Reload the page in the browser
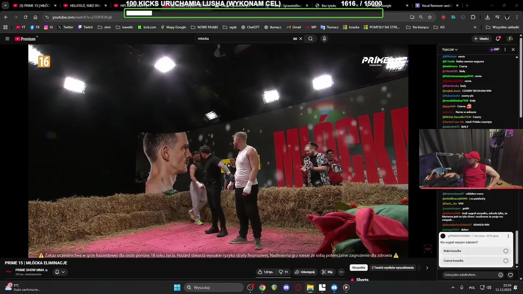 tap(25, 17)
